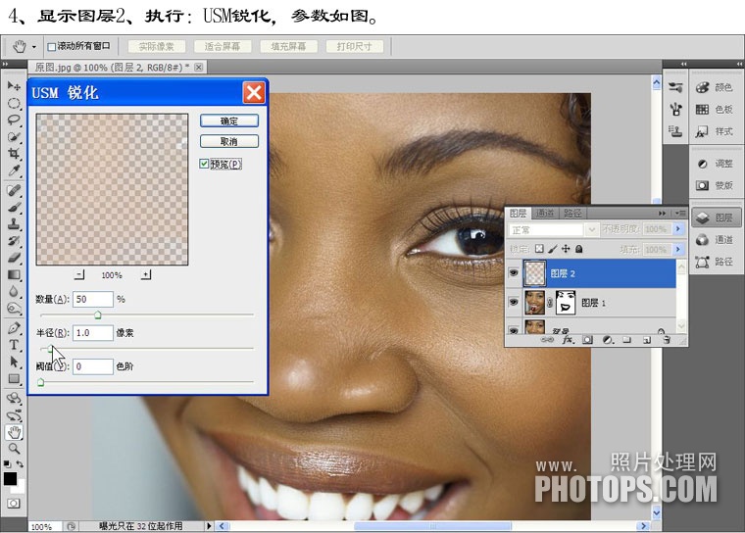The height and width of the screenshot is (533, 745).
Task: Hide 图层 2 via eye icon
Action: tap(514, 273)
